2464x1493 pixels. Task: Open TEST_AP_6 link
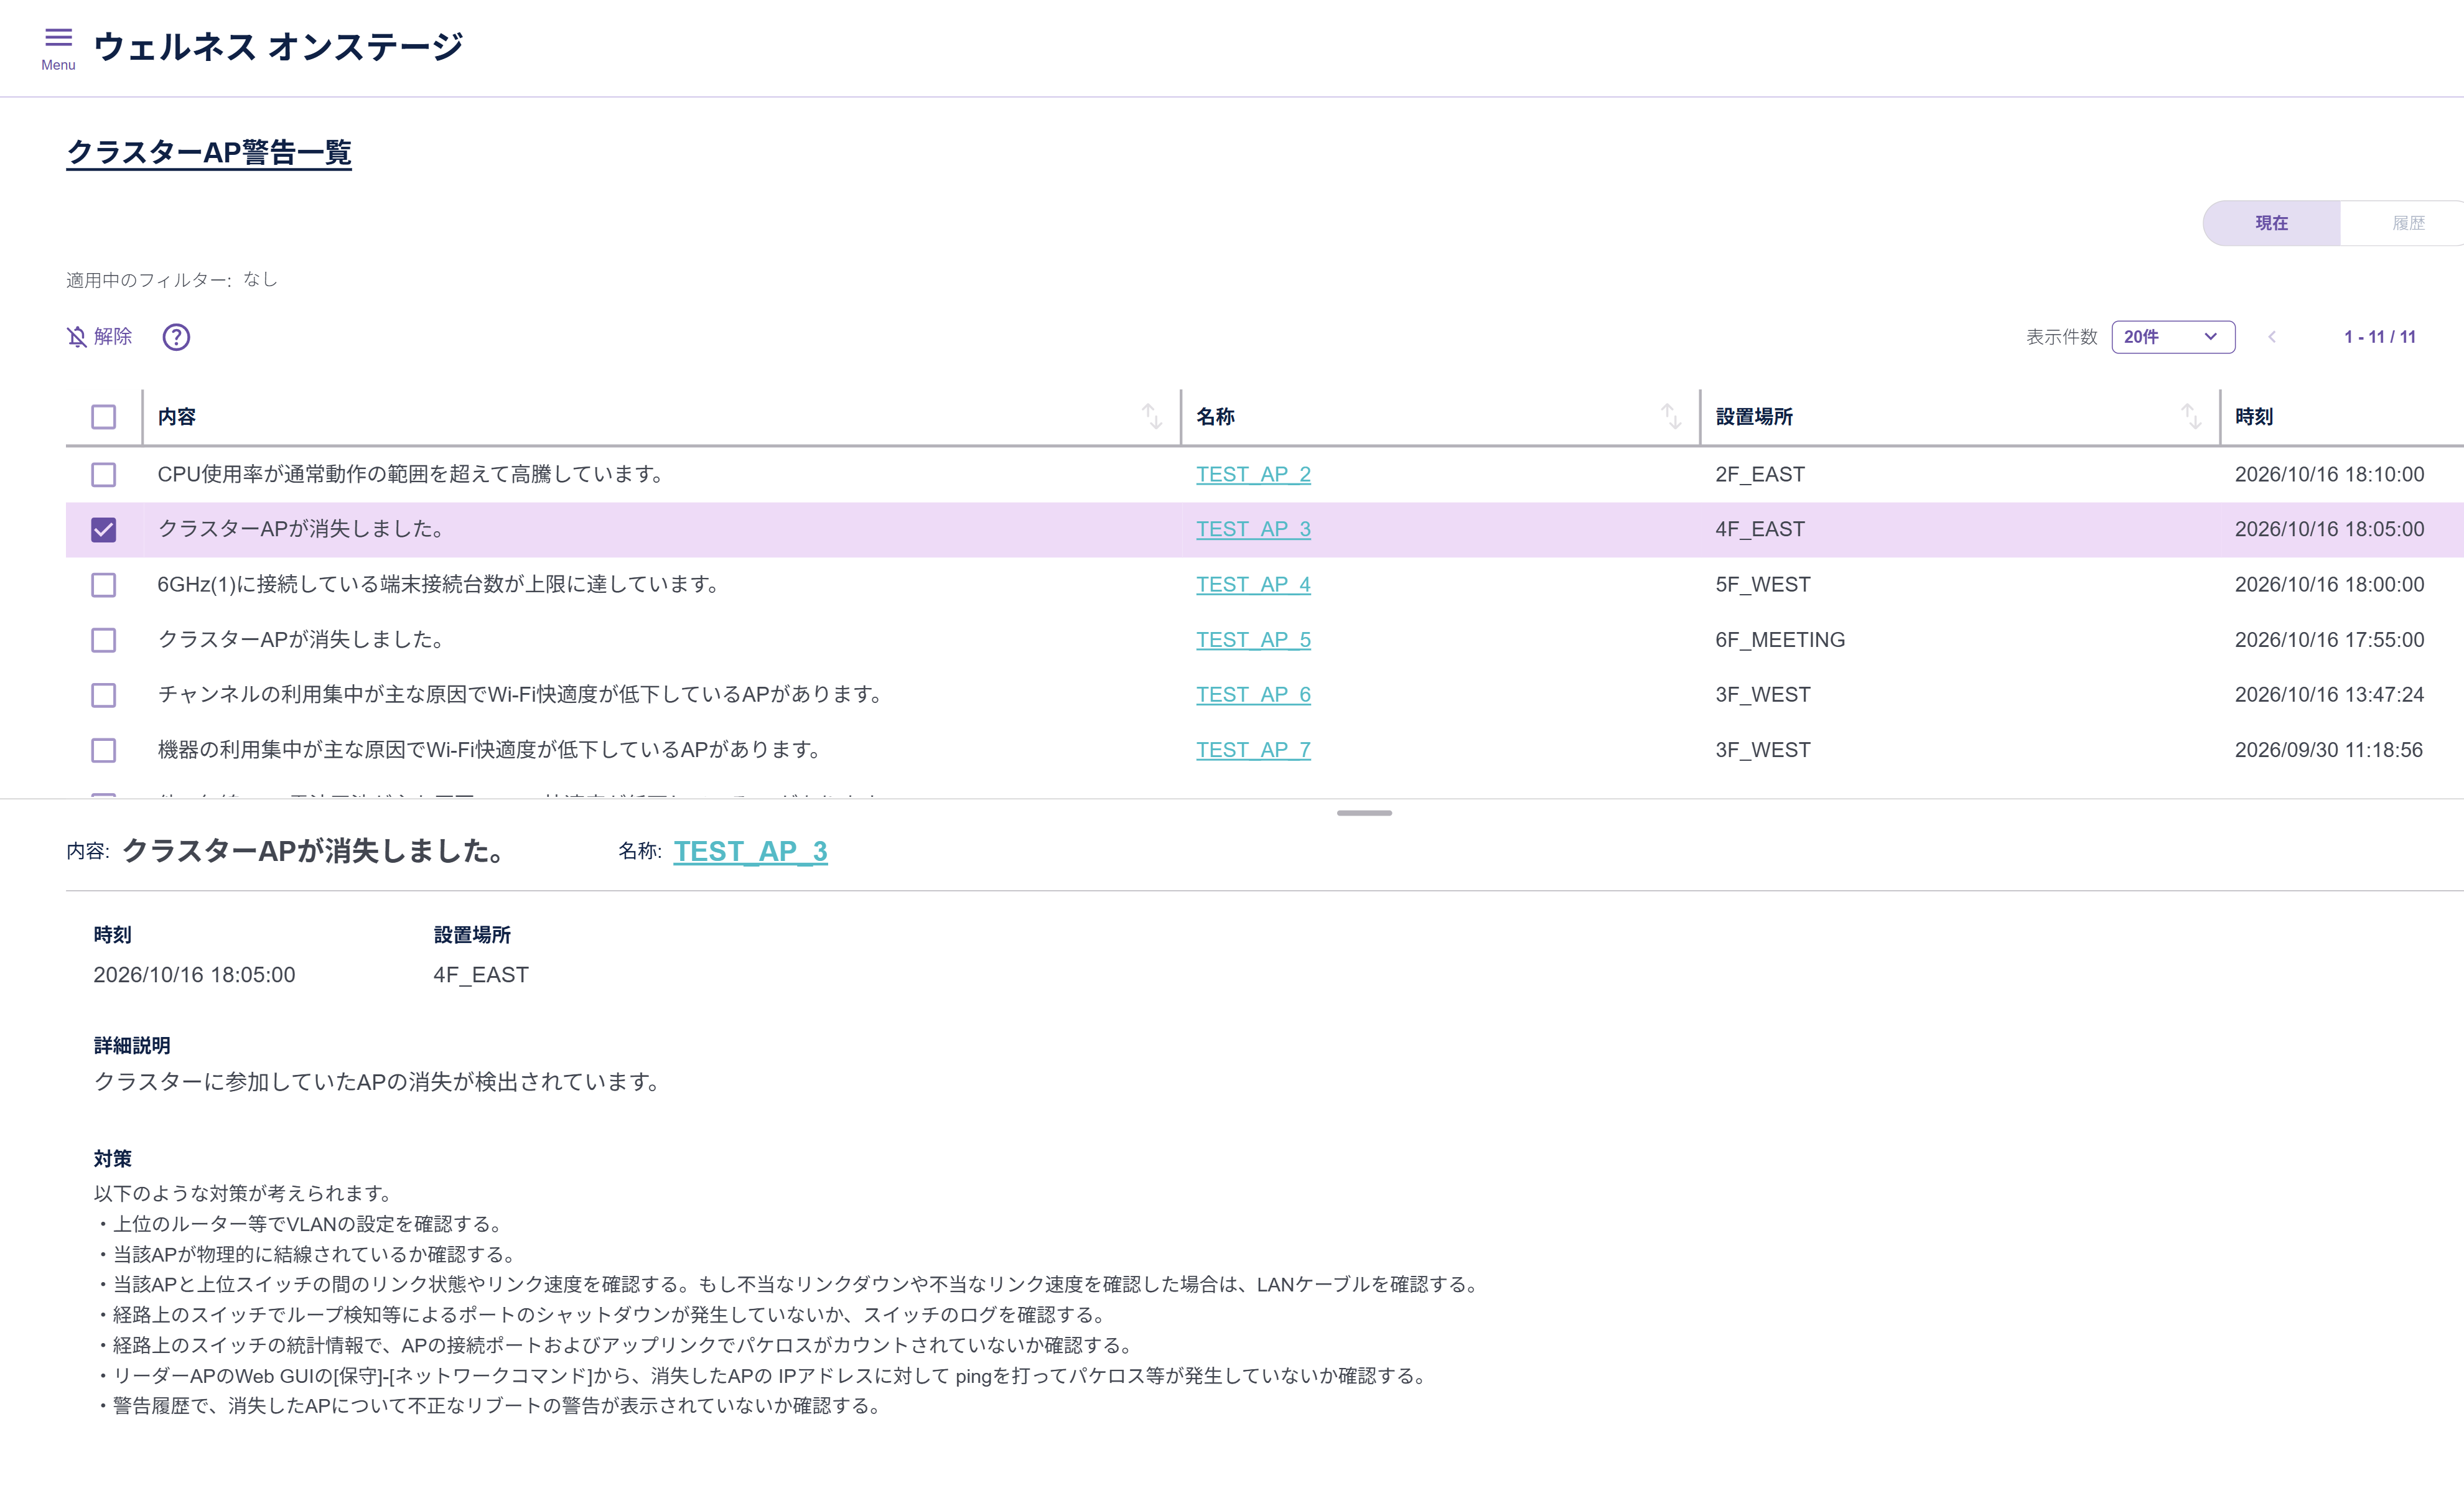[1253, 694]
